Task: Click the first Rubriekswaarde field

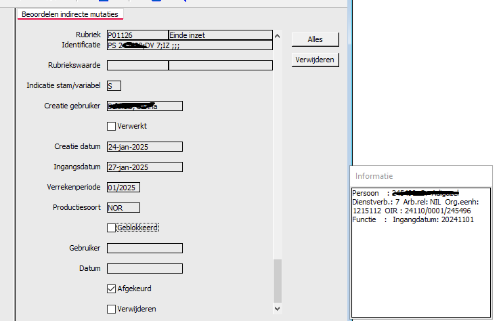Action: [x=137, y=66]
